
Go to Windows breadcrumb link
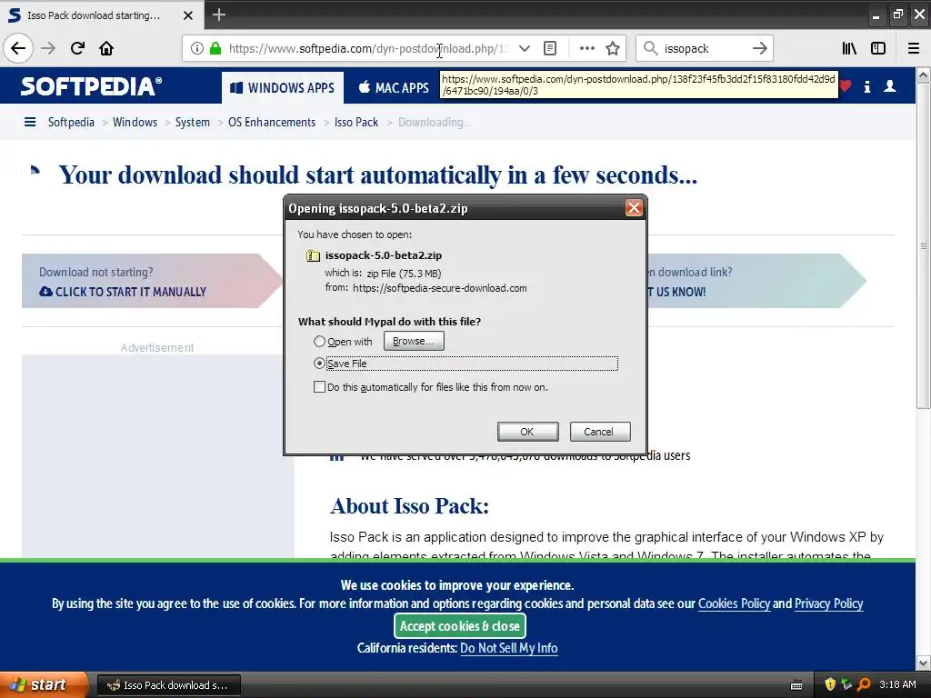[135, 123]
